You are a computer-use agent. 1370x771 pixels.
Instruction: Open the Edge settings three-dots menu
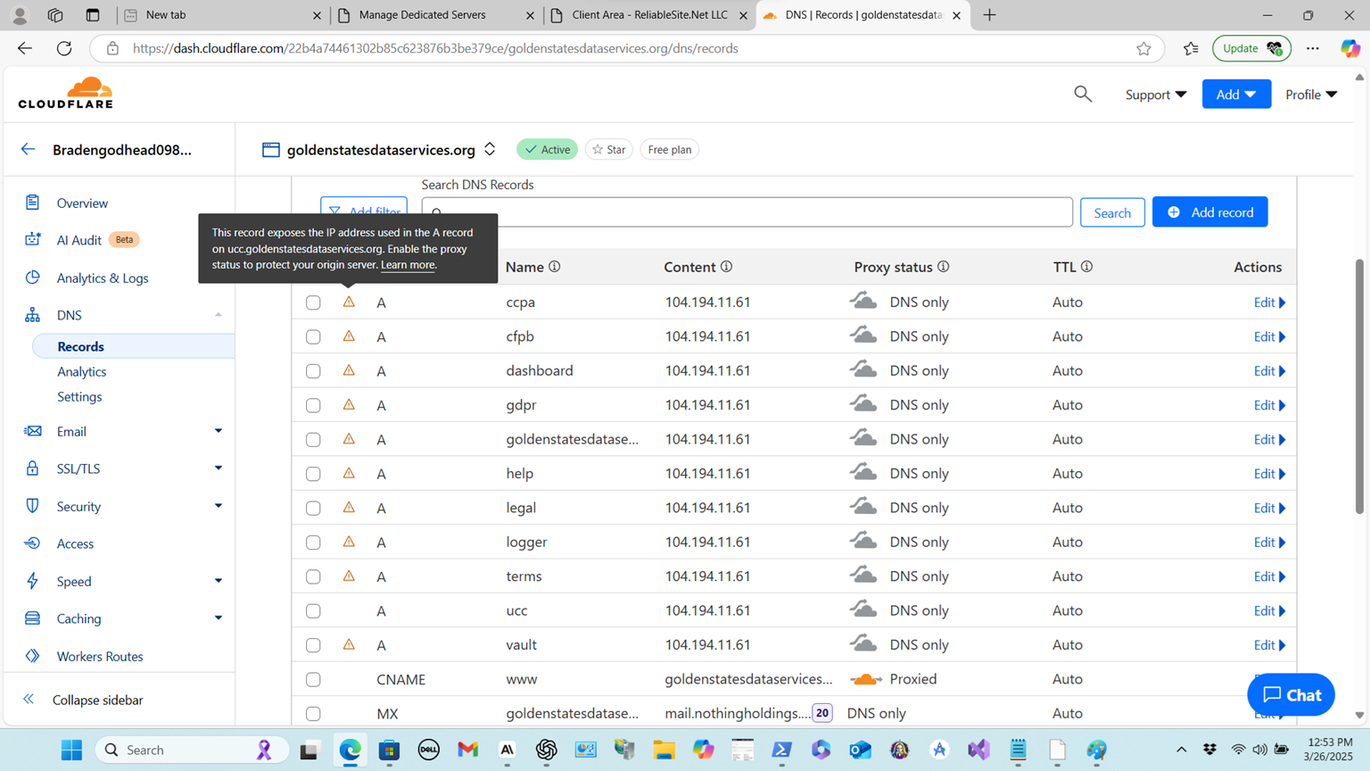point(1313,49)
